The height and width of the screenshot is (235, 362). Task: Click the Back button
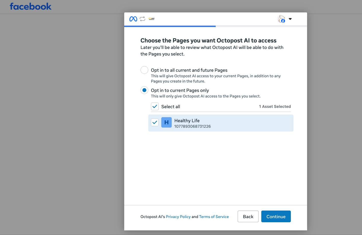tap(248, 216)
